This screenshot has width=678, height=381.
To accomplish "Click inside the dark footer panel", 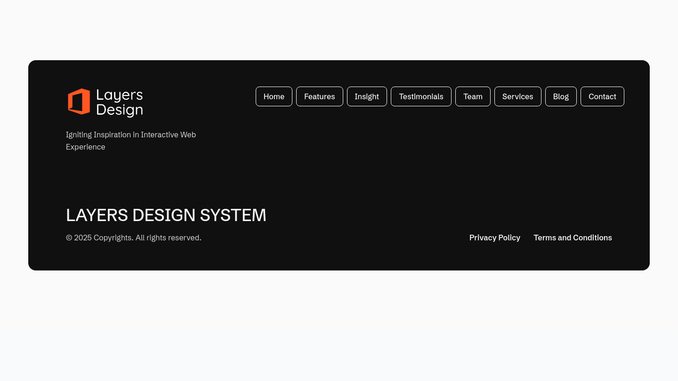I will point(339,179).
